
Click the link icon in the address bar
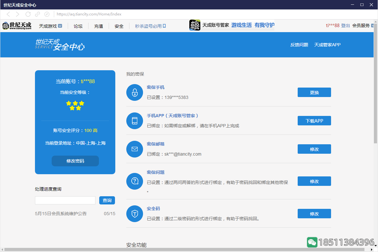click(x=37, y=14)
